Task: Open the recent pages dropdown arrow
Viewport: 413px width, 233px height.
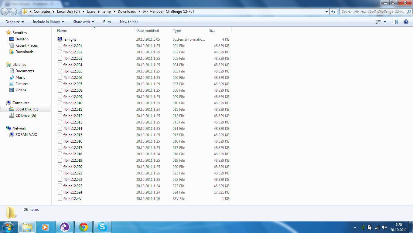Action: tap(19, 12)
